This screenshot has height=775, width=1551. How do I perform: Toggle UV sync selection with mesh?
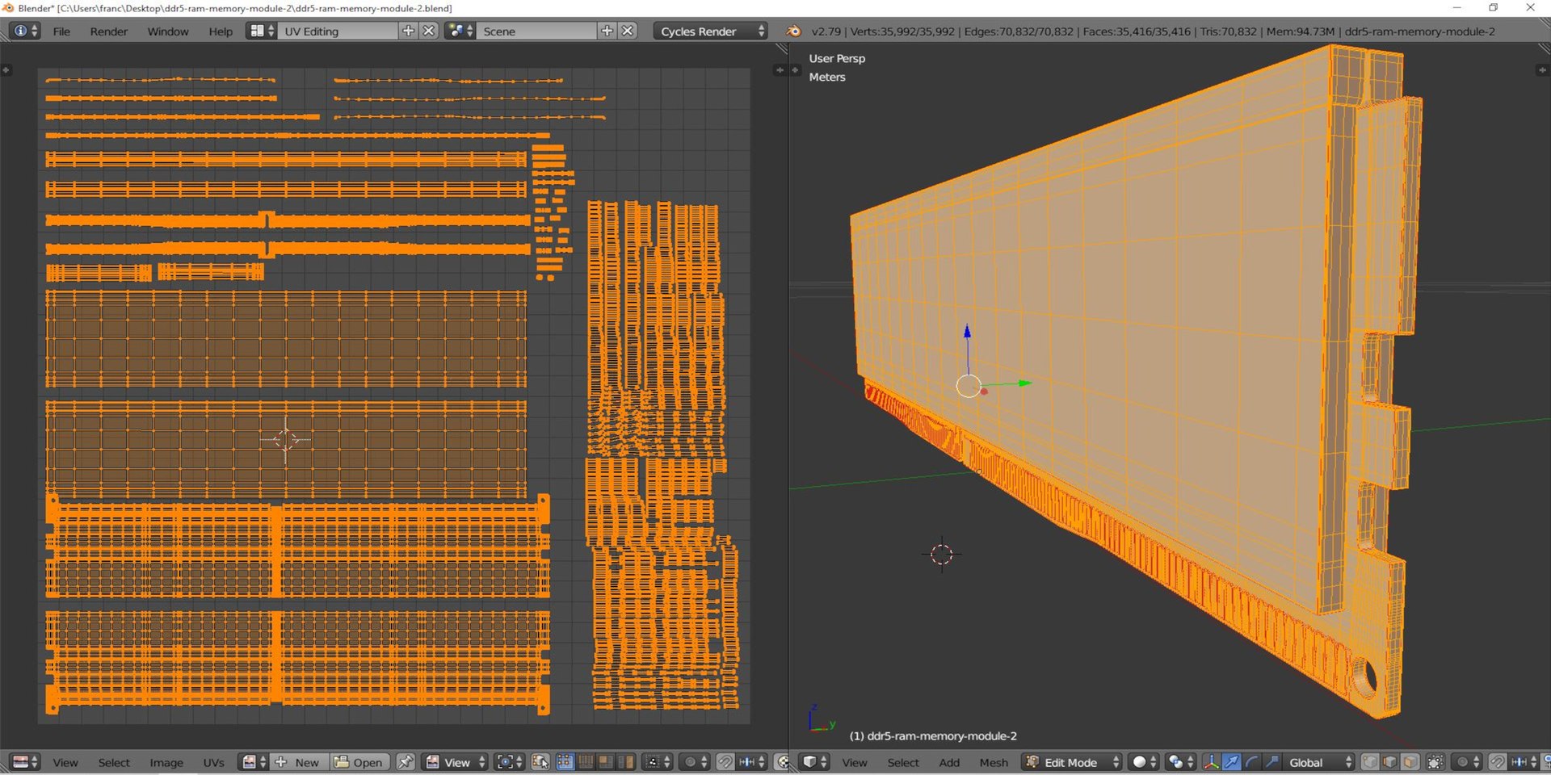pyautogui.click(x=540, y=762)
